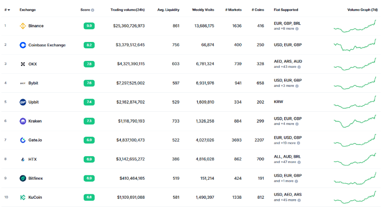Sort by rank using the # arrow
Image resolution: width=385 pixels, height=207 pixels.
[9, 10]
